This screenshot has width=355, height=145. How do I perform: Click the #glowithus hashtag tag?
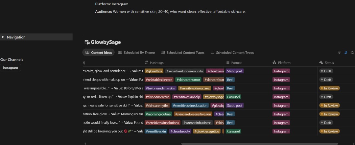(154, 71)
